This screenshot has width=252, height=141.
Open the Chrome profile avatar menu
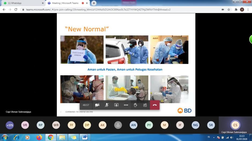point(242,9)
